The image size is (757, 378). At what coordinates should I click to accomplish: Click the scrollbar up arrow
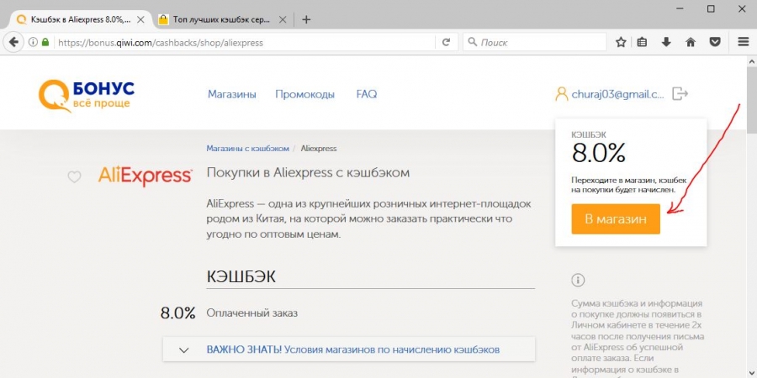coord(751,61)
